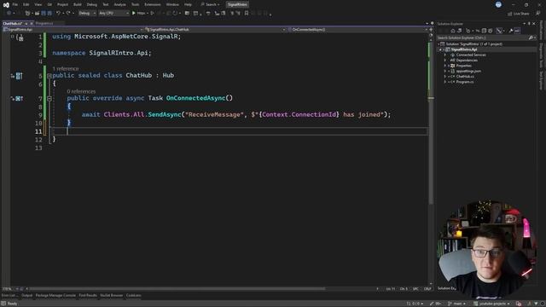Click the bookmark toolbar icon
This screenshot has width=546, height=307.
point(247,13)
